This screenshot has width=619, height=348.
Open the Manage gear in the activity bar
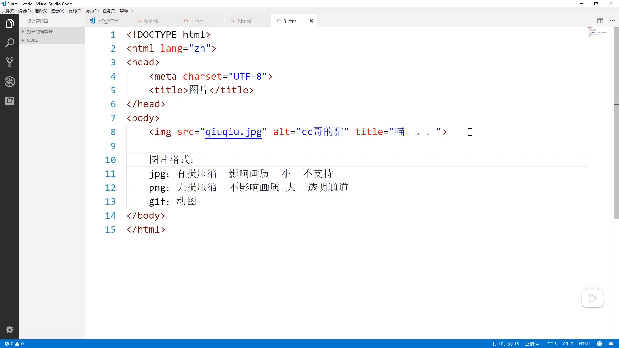pos(10,330)
